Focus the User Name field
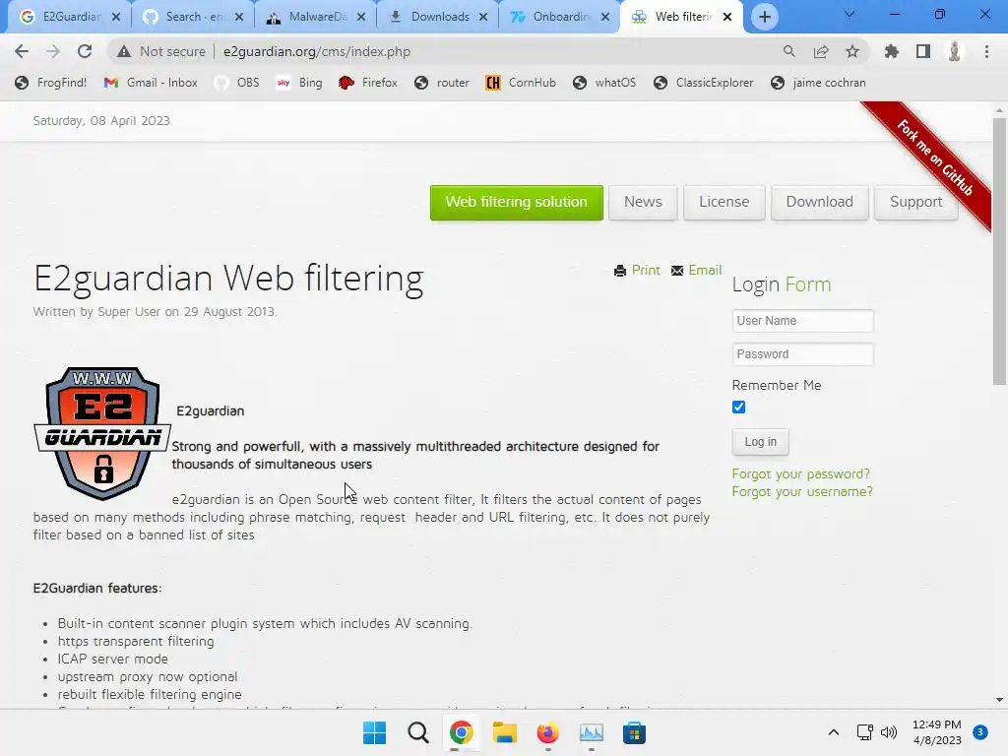 pyautogui.click(x=803, y=321)
